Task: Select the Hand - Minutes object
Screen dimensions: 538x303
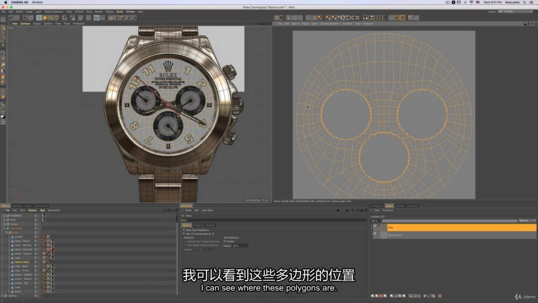Action: 23,245
